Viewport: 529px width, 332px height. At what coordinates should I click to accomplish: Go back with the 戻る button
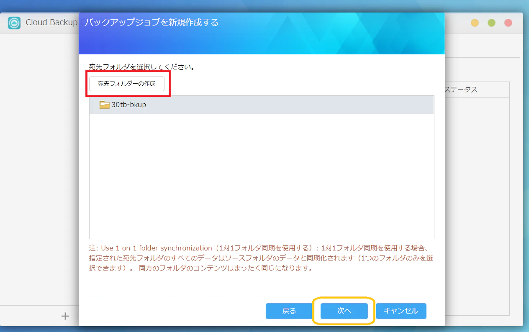point(289,311)
